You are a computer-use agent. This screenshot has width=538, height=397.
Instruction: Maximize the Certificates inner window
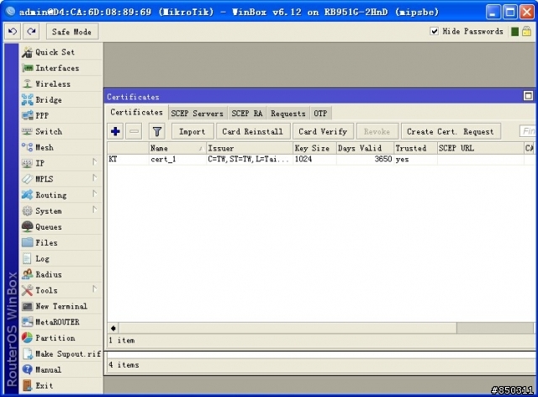528,96
